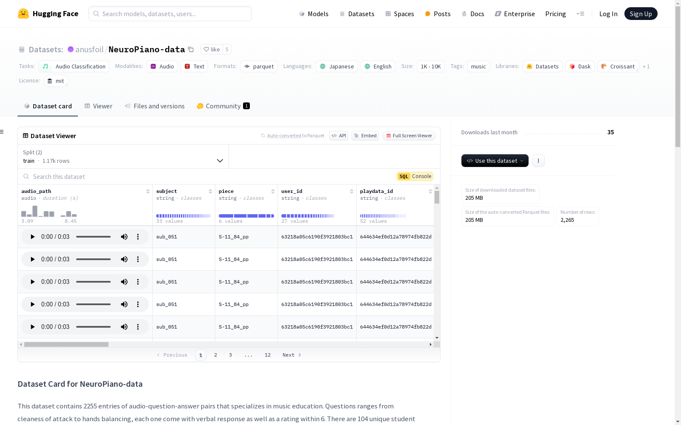681x425 pixels.
Task: Mute the fifth row's audio player
Action: [x=124, y=327]
